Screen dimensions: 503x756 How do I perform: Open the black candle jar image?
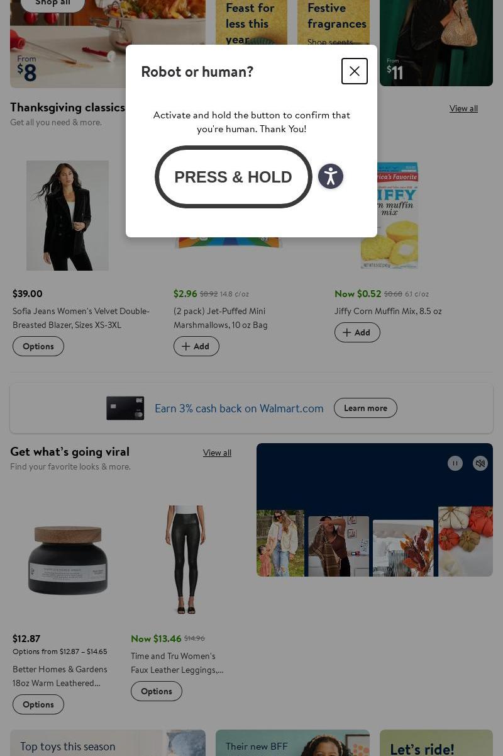[67, 560]
